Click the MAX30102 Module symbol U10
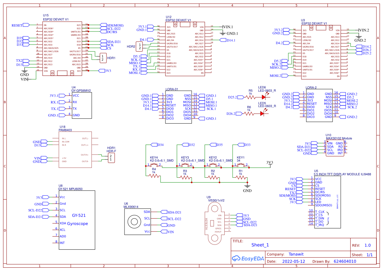Viewport: 383px width, 271px height. [334, 147]
